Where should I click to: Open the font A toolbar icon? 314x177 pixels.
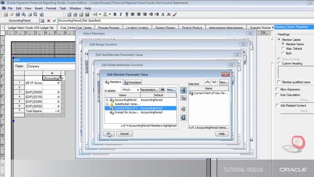point(163,14)
